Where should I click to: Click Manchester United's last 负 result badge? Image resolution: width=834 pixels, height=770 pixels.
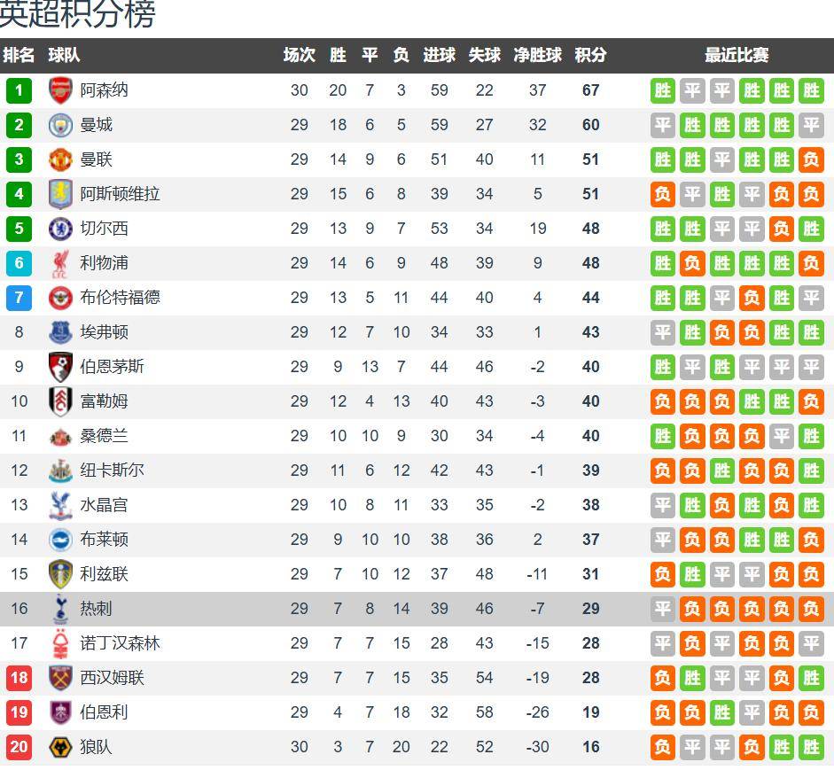point(810,159)
